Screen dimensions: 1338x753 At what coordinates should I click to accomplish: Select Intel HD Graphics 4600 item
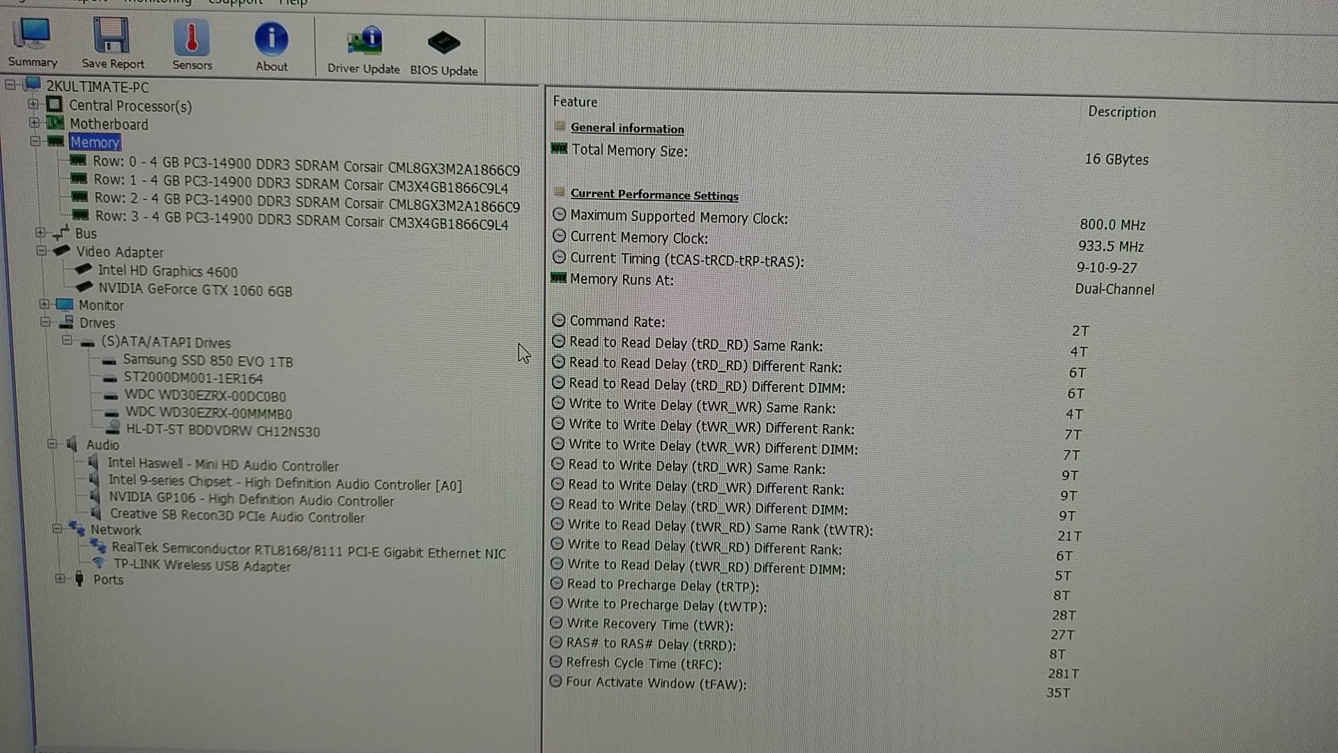coord(167,271)
